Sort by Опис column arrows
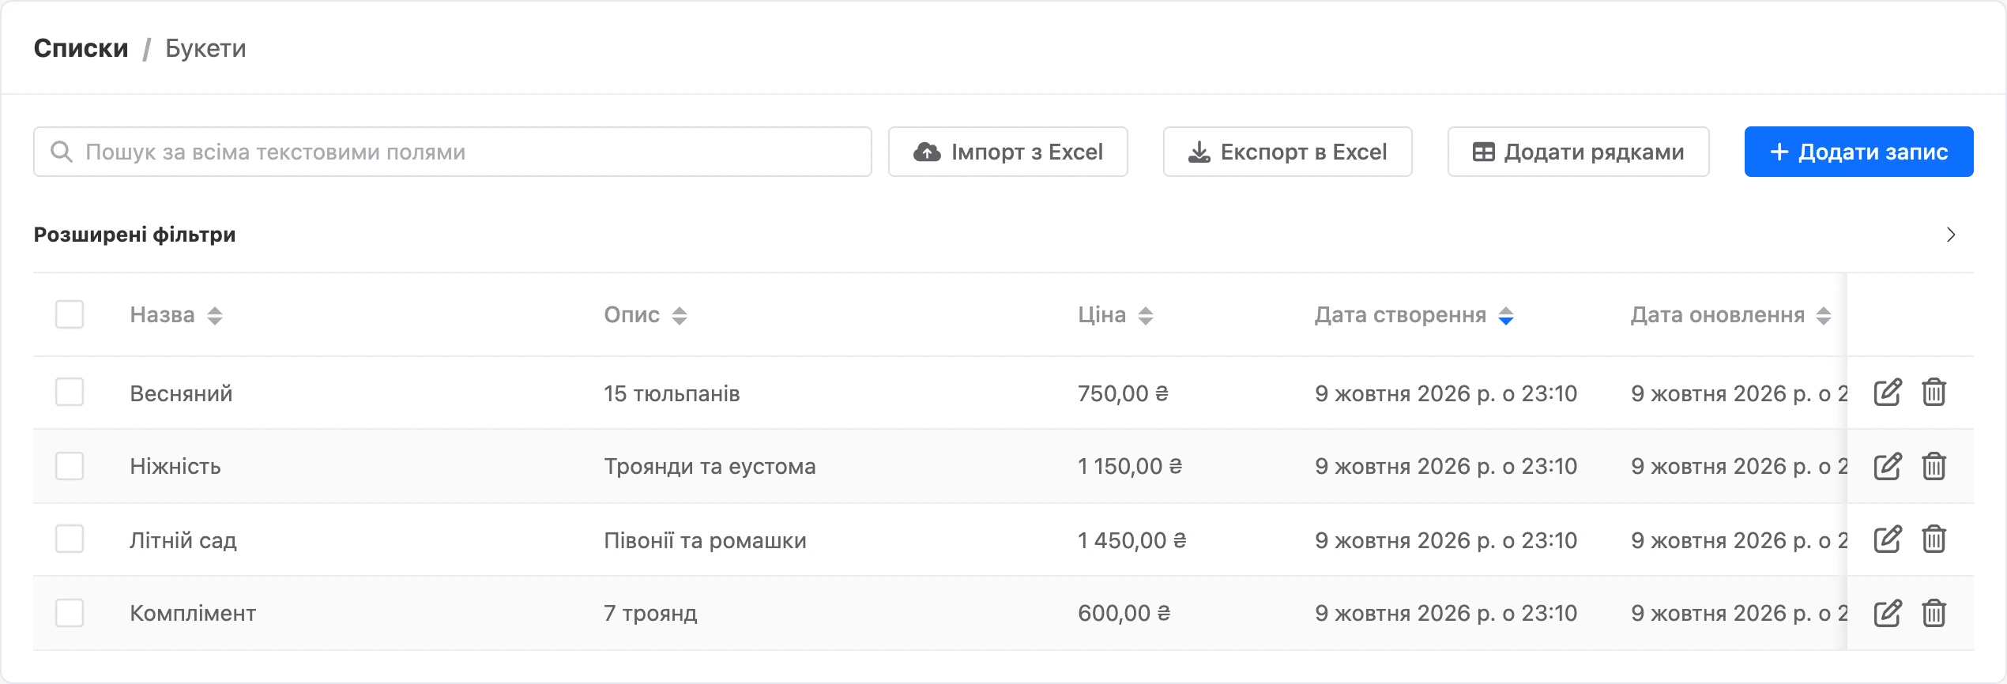 tap(680, 316)
